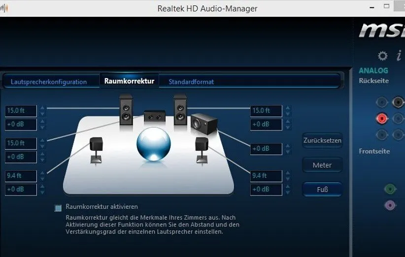Switch distance units to Fuß
405x257 pixels.
point(322,189)
